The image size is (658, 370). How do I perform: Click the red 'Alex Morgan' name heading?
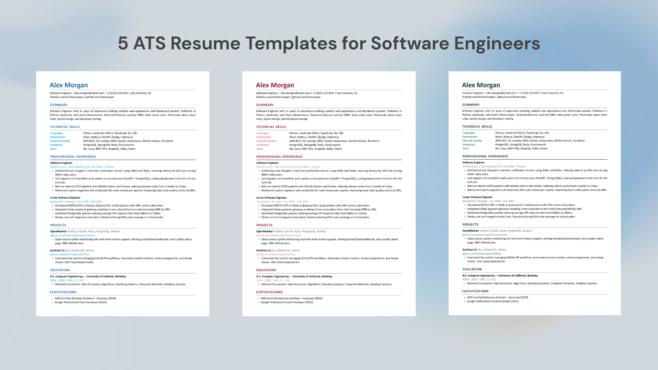point(275,85)
